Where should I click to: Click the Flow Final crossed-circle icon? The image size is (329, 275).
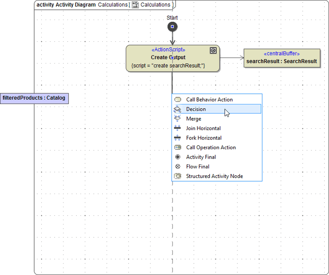tap(178, 167)
